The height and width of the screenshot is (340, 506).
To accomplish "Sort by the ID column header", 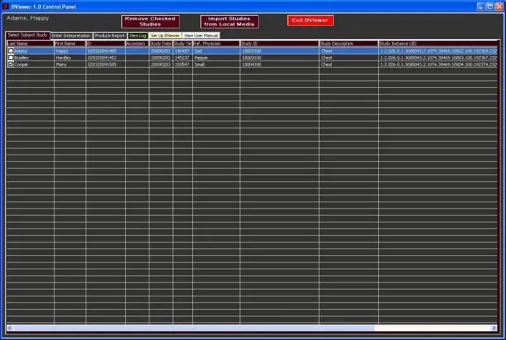I will (106, 44).
